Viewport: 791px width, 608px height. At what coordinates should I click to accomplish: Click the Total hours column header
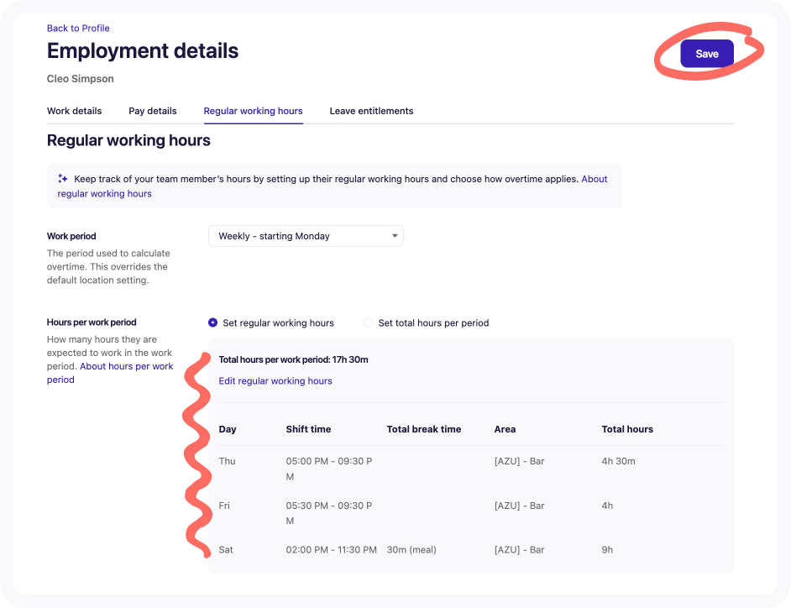pyautogui.click(x=627, y=428)
